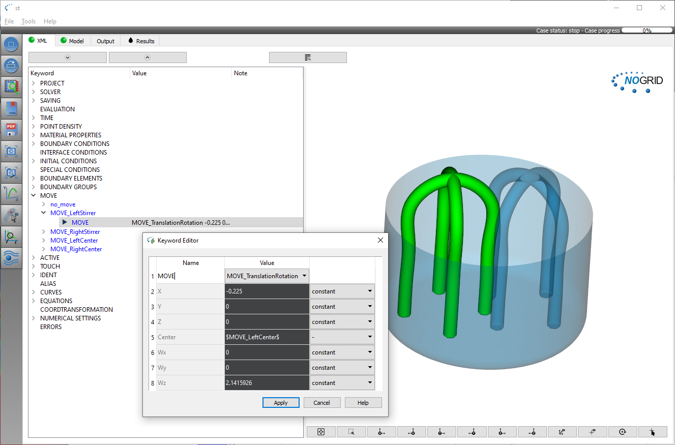
Task: Expand the CURVES tree node
Action: pyautogui.click(x=34, y=292)
